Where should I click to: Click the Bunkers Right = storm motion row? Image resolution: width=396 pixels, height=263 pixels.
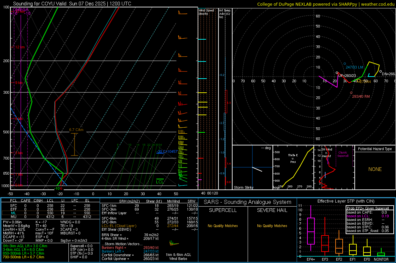[130, 248]
